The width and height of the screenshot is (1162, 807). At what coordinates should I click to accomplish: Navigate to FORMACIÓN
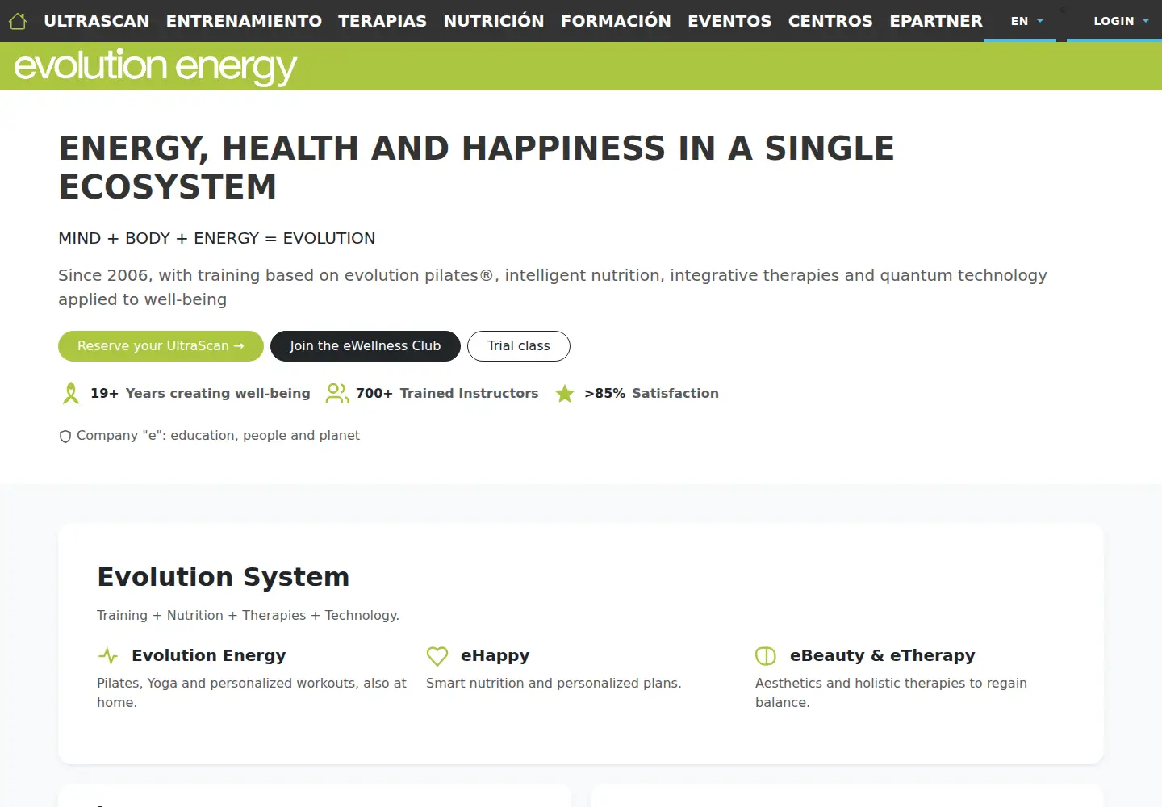point(616,21)
